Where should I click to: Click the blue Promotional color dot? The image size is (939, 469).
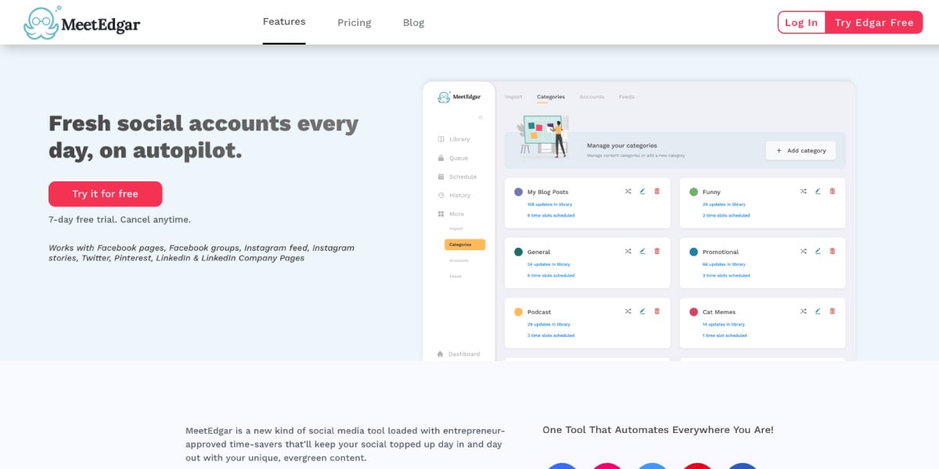(x=693, y=252)
